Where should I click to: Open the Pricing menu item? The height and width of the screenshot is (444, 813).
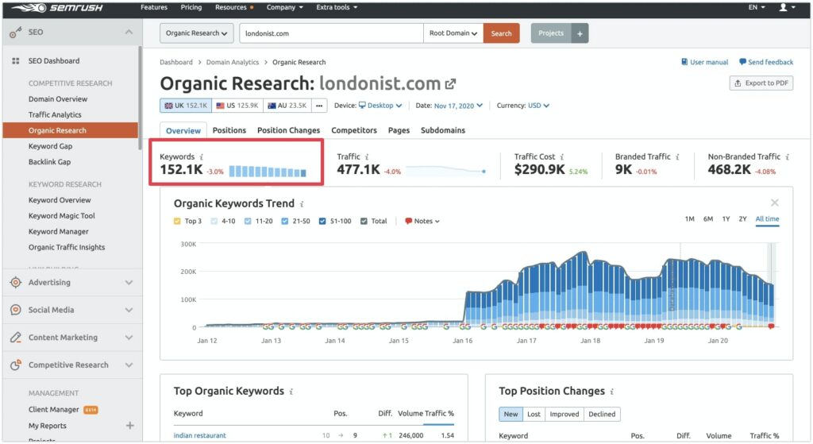(x=191, y=7)
